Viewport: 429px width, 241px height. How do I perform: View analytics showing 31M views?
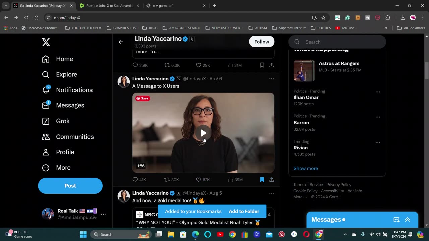[x=235, y=65]
